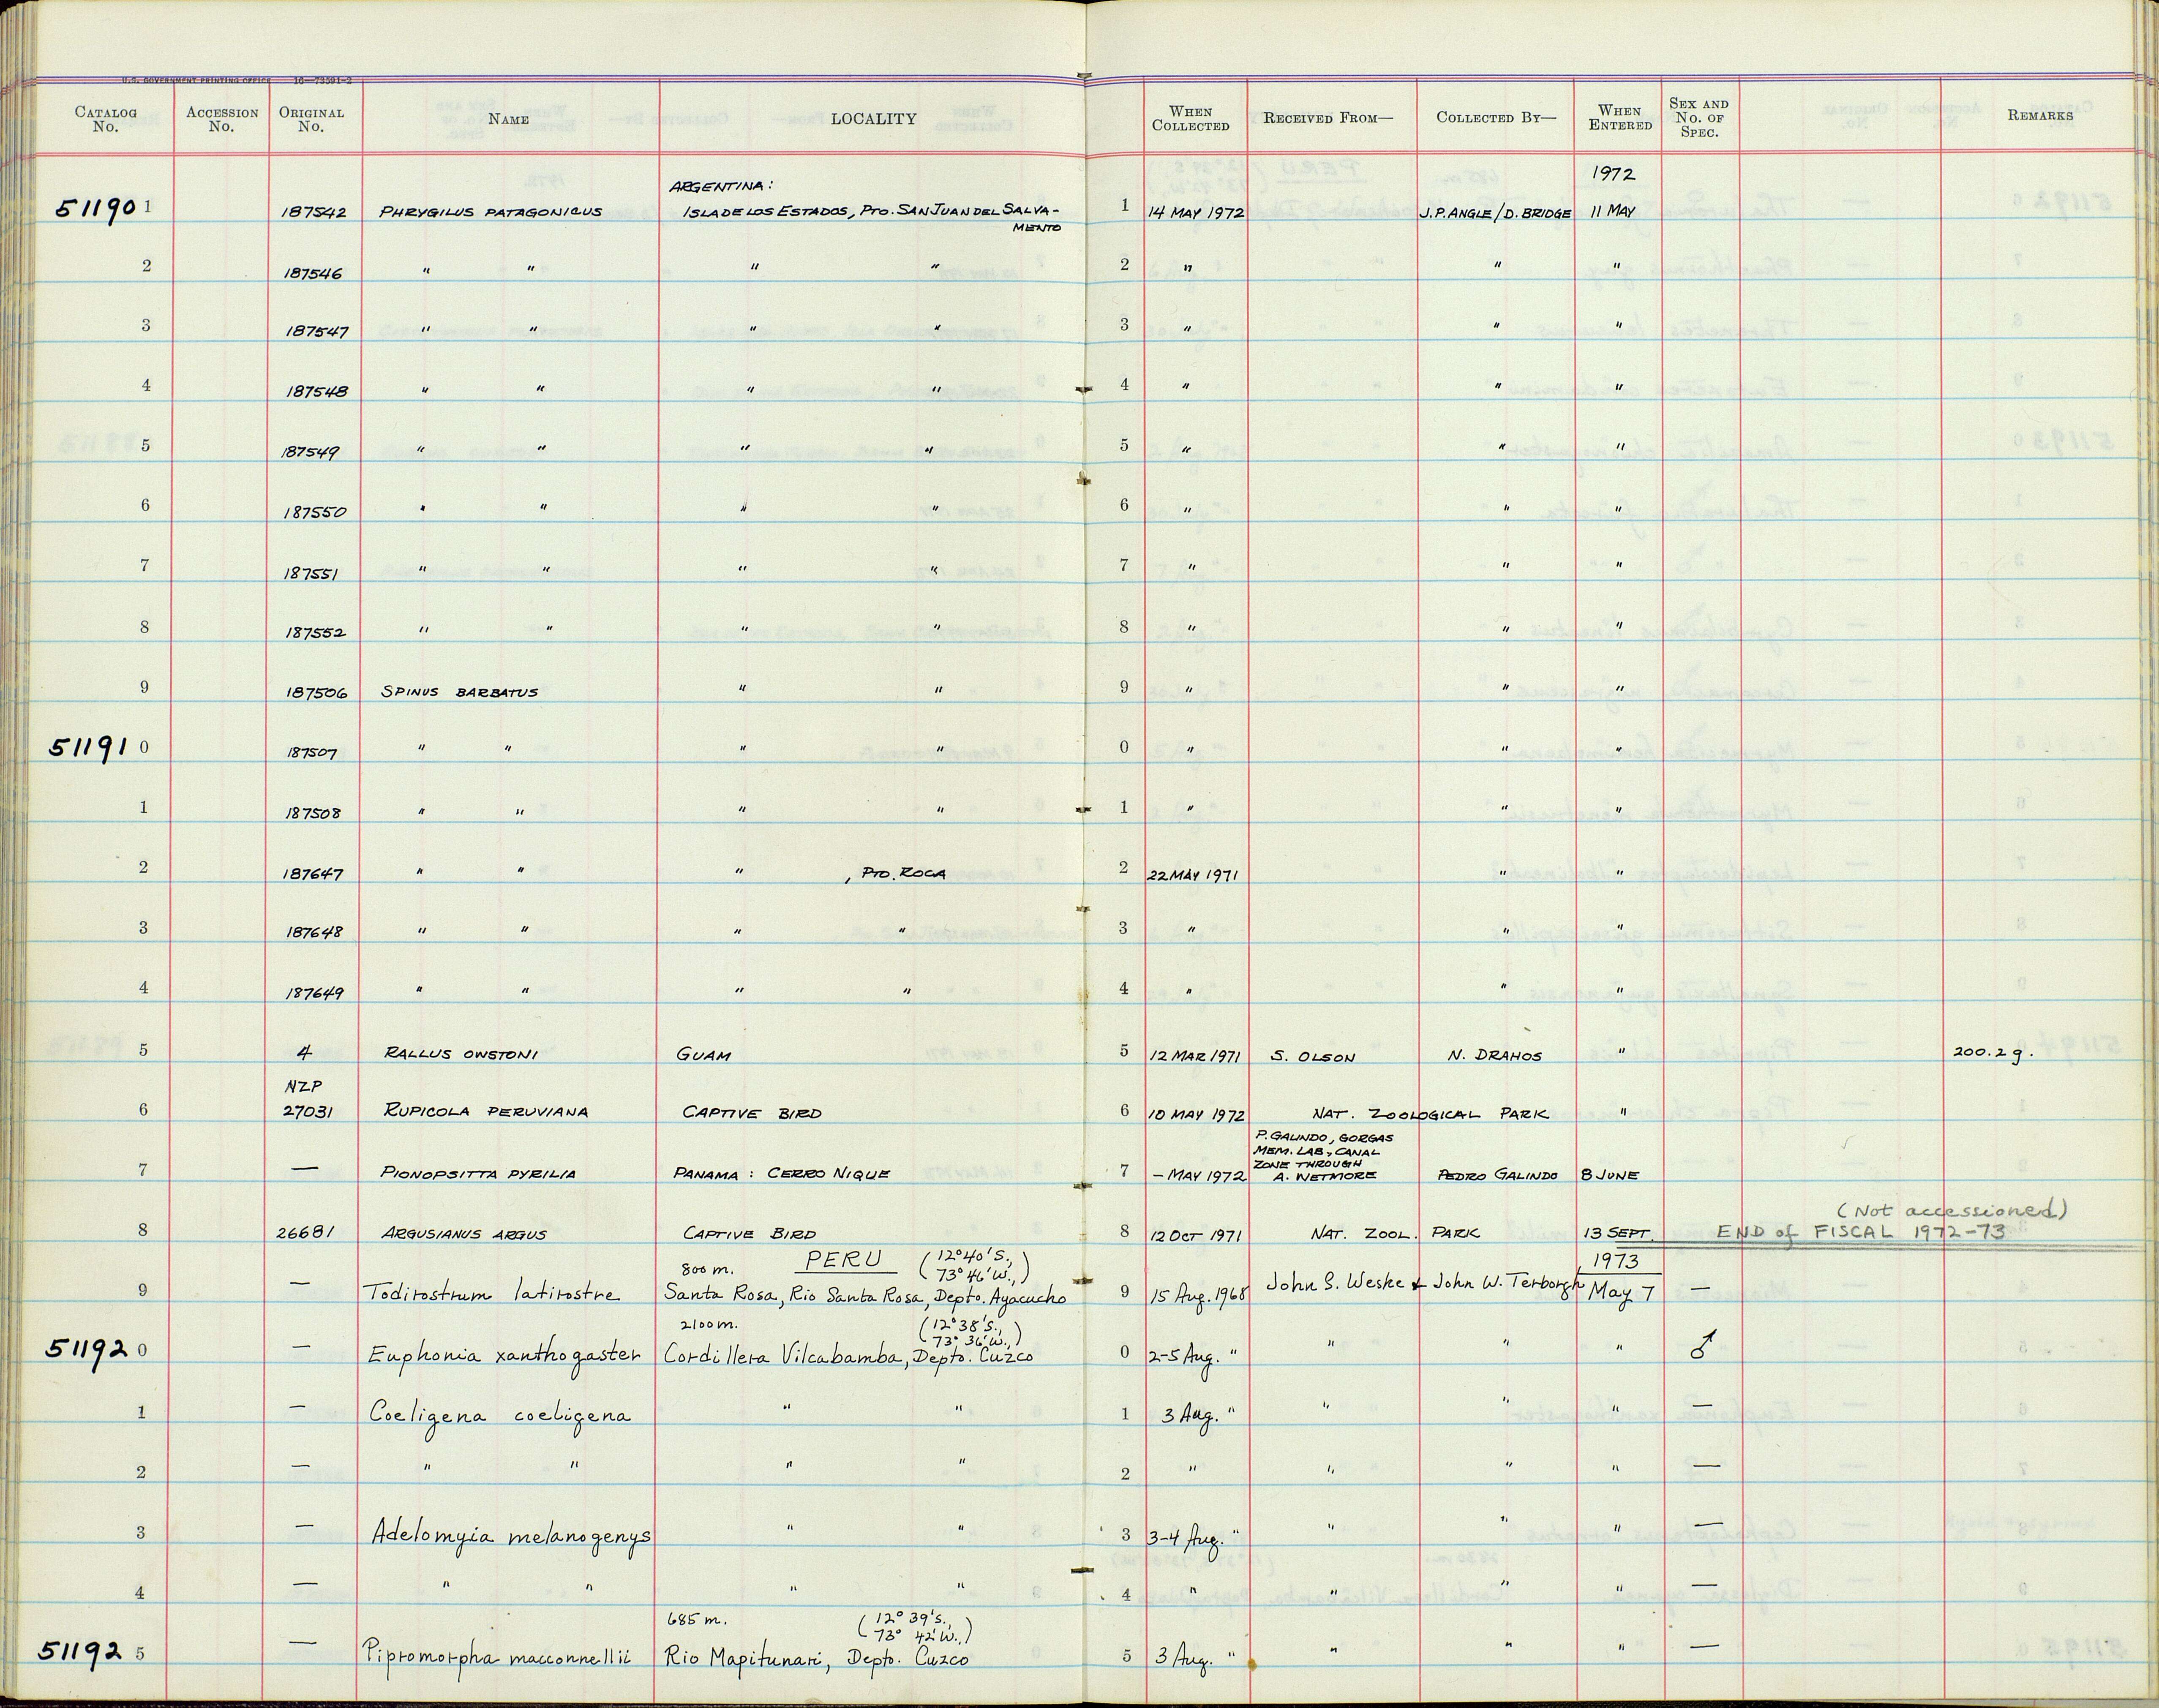
Task: Click original number 187552
Action: pyautogui.click(x=316, y=633)
